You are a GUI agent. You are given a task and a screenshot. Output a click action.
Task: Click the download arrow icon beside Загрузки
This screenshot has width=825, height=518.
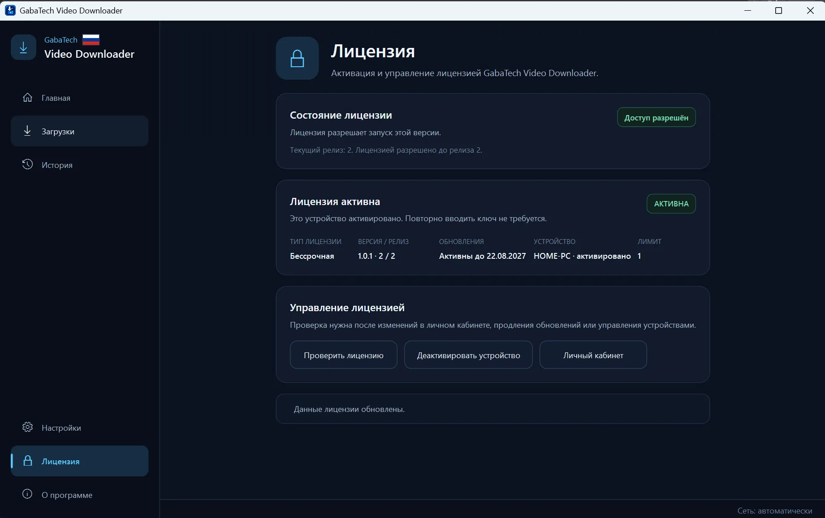coord(27,131)
